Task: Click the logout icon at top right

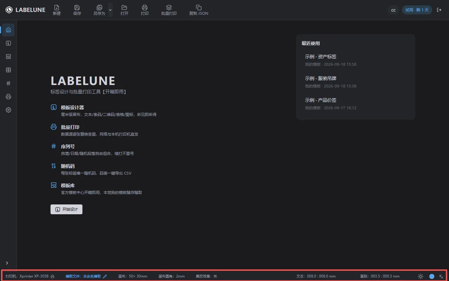Action: pos(439,10)
